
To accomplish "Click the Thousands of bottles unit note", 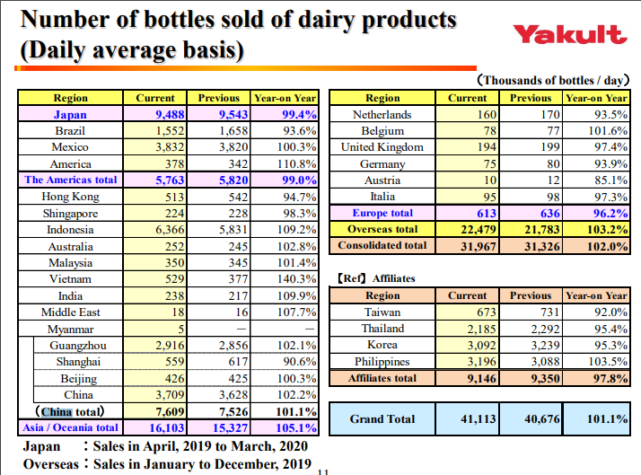I will (553, 80).
